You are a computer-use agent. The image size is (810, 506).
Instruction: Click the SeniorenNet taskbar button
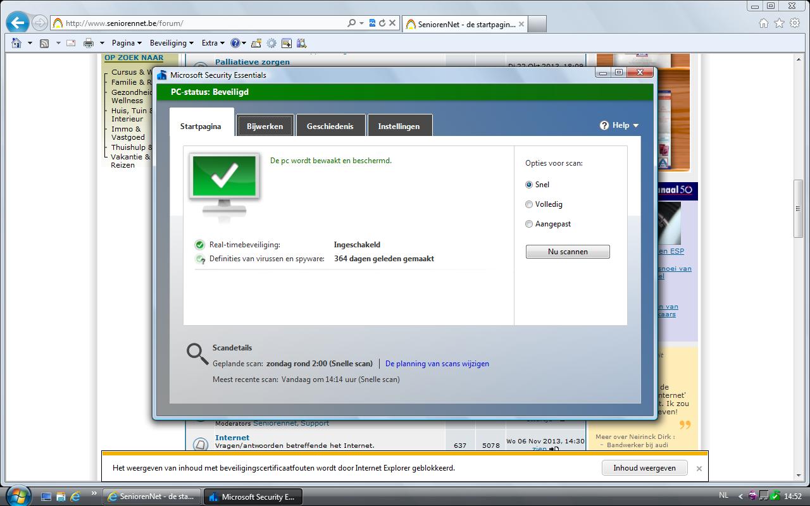point(152,497)
